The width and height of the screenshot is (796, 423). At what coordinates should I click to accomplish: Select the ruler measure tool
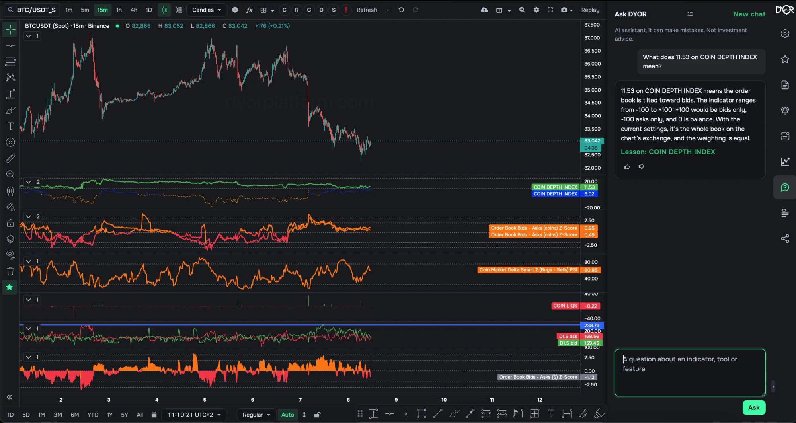point(10,158)
